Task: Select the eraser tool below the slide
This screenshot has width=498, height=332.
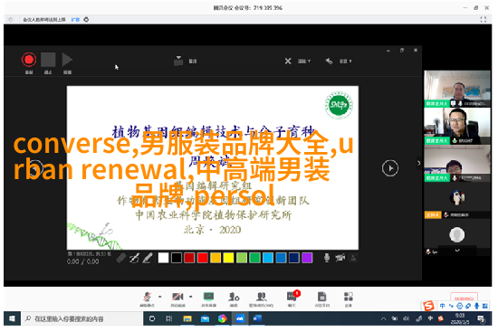Action: pyautogui.click(x=121, y=258)
